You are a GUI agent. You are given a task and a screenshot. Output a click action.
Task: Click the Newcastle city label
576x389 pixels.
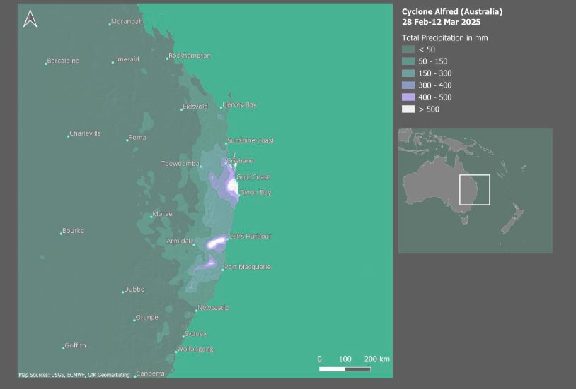[213, 308]
